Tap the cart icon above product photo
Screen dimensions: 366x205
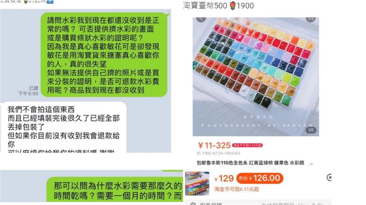point(311,19)
